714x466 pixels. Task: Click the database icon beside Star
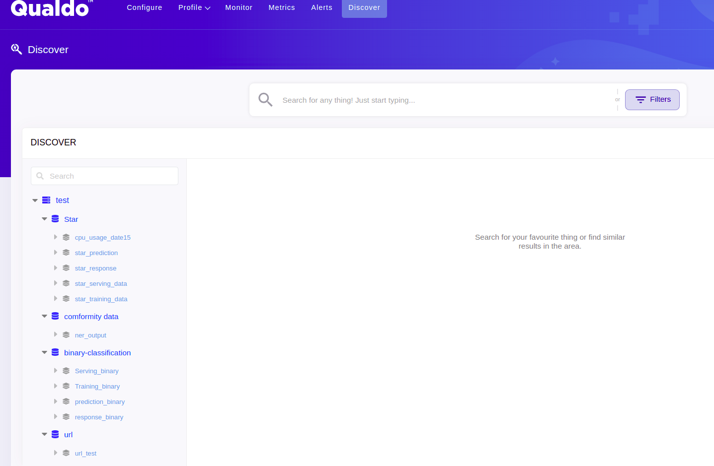click(x=55, y=219)
